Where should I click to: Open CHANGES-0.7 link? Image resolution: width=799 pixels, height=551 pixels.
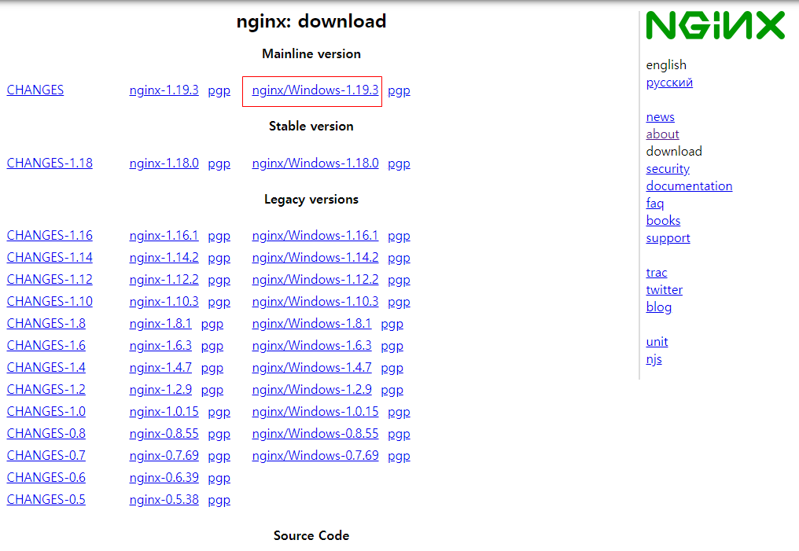point(46,455)
